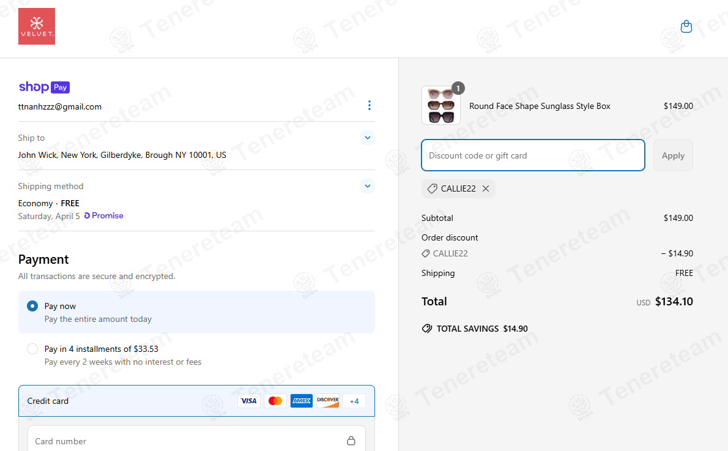Screen dimensions: 728x451
Task: Click the Velvet store logo
Action: tap(37, 26)
